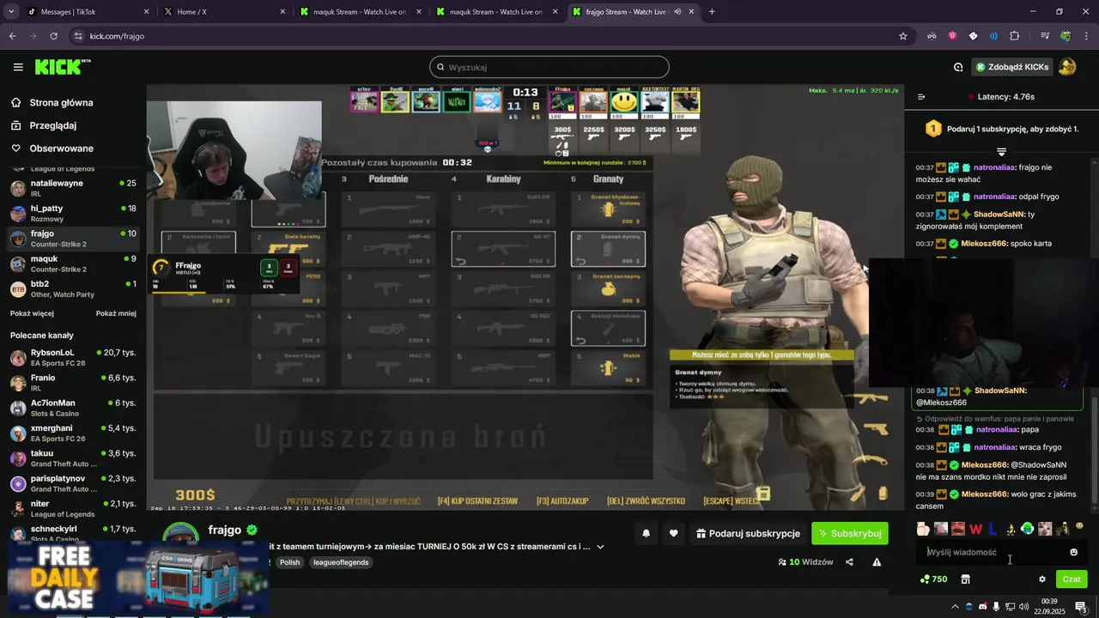Open RybsonLoL recommended channel
The image size is (1099, 618).
tap(73, 358)
